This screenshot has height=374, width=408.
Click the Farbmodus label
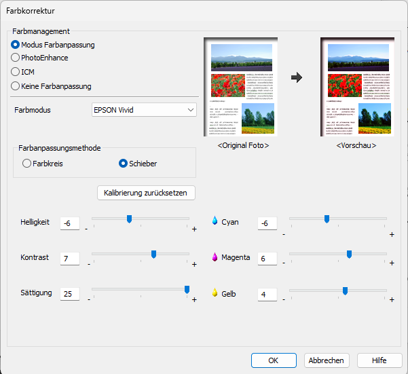[33, 110]
